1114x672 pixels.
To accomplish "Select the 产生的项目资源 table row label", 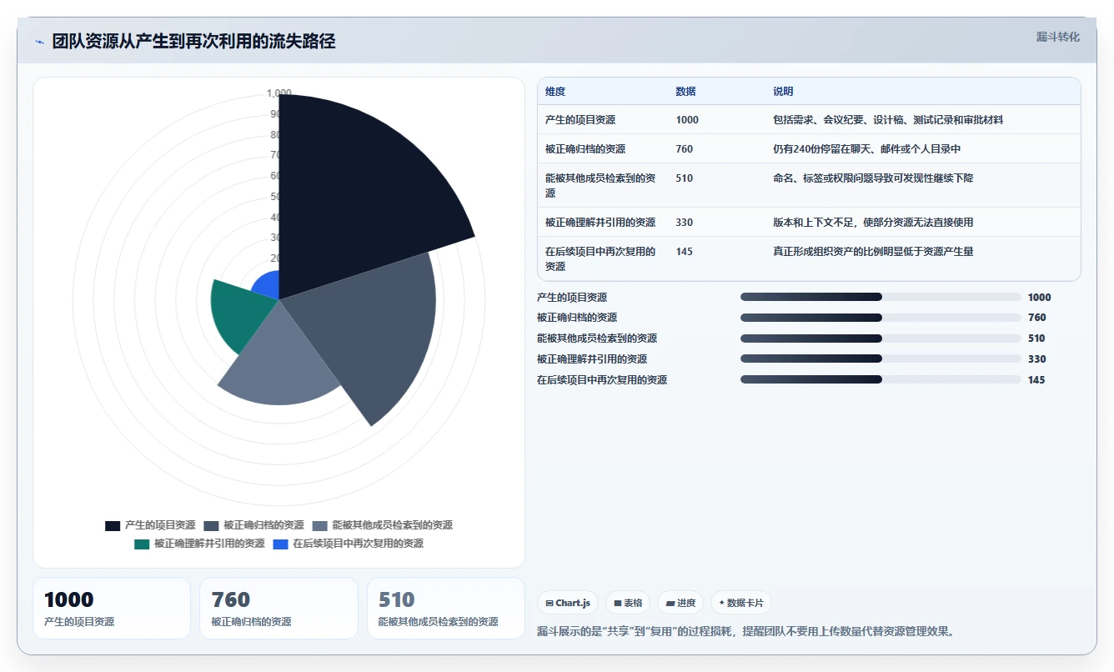I will (x=580, y=120).
